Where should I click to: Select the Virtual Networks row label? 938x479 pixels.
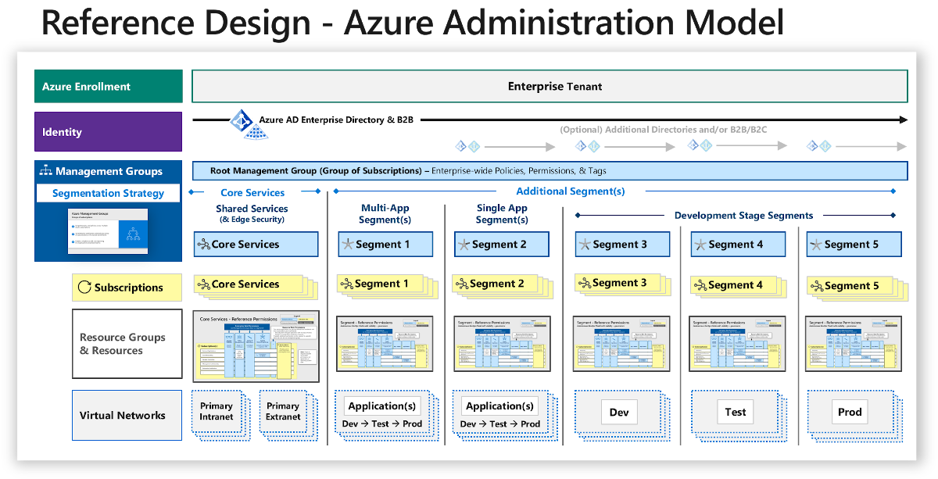[x=123, y=416]
